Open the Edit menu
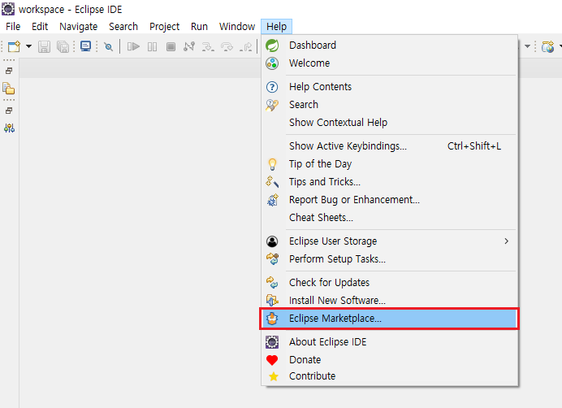This screenshot has width=562, height=408. [x=40, y=27]
